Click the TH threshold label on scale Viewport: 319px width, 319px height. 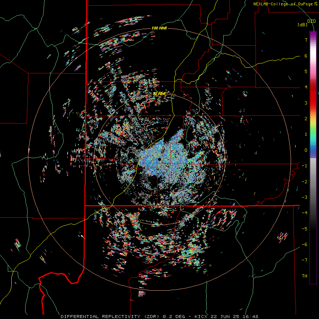click(304, 276)
